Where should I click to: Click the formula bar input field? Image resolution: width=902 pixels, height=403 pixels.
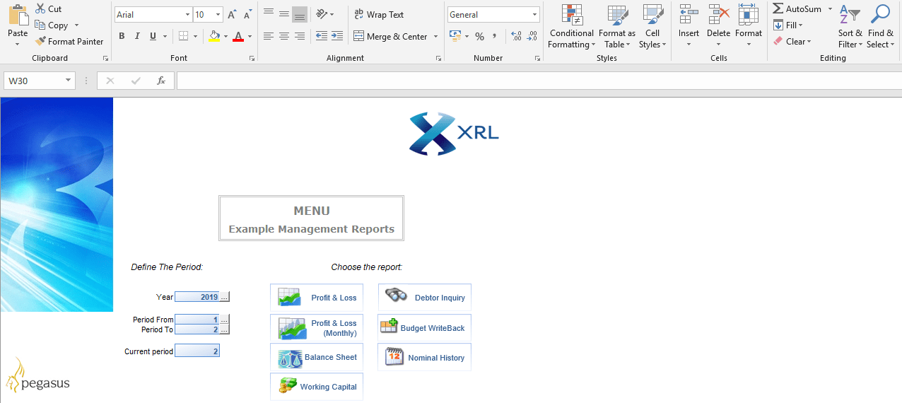[x=537, y=81]
